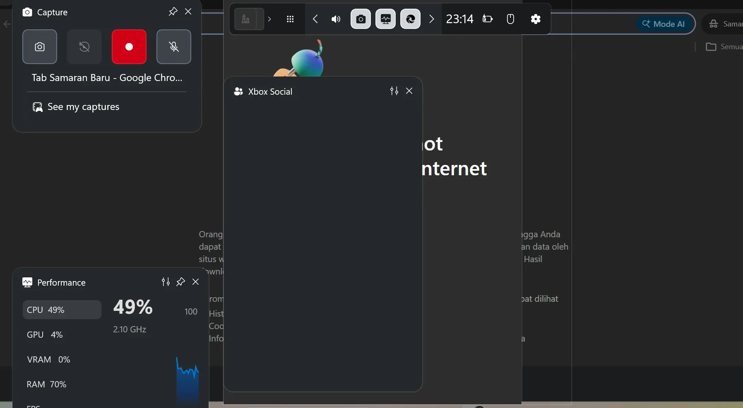The width and height of the screenshot is (743, 408).
Task: Open Performance widget options sliders icon
Action: click(166, 282)
